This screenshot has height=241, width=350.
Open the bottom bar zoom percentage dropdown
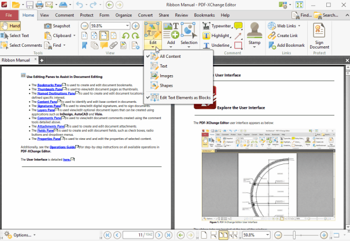click(x=267, y=235)
